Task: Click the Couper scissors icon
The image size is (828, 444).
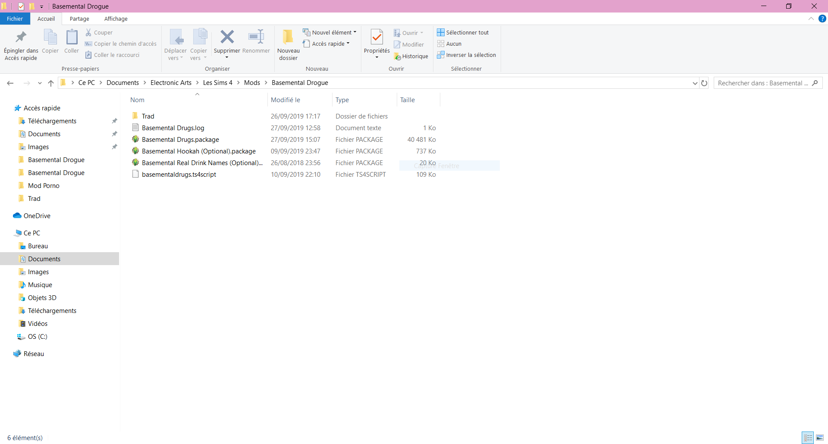Action: coord(88,32)
